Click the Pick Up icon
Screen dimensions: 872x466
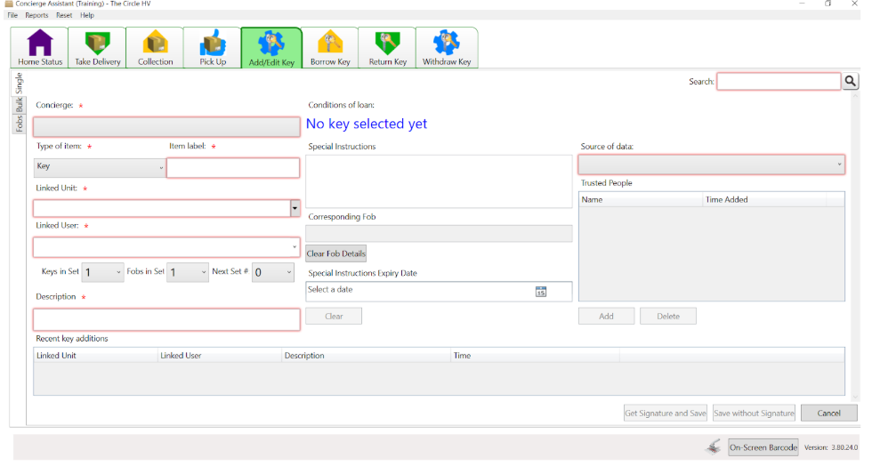click(x=212, y=48)
